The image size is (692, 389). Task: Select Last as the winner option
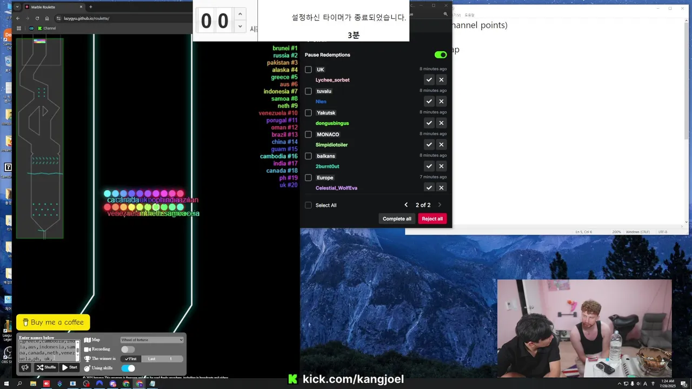[151, 359]
